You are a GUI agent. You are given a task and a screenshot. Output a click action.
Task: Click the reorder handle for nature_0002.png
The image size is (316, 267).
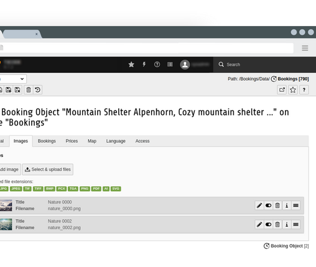295,225
